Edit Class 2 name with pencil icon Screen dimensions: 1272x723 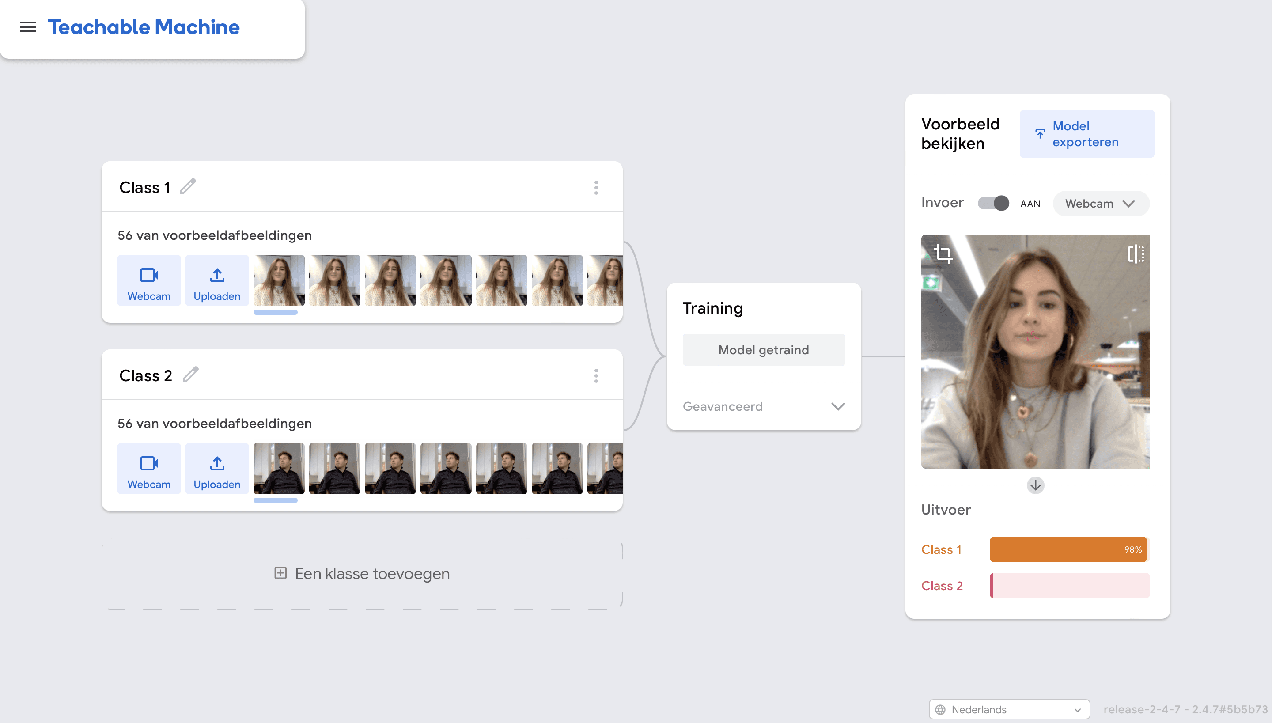(191, 375)
